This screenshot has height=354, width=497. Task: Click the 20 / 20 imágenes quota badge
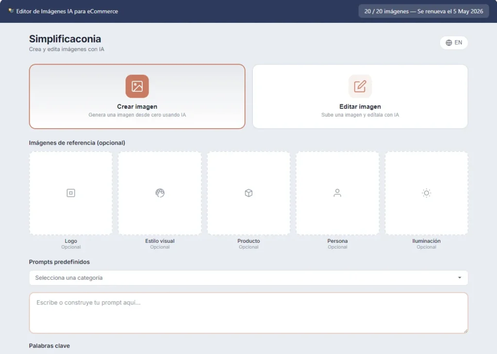pyautogui.click(x=423, y=11)
